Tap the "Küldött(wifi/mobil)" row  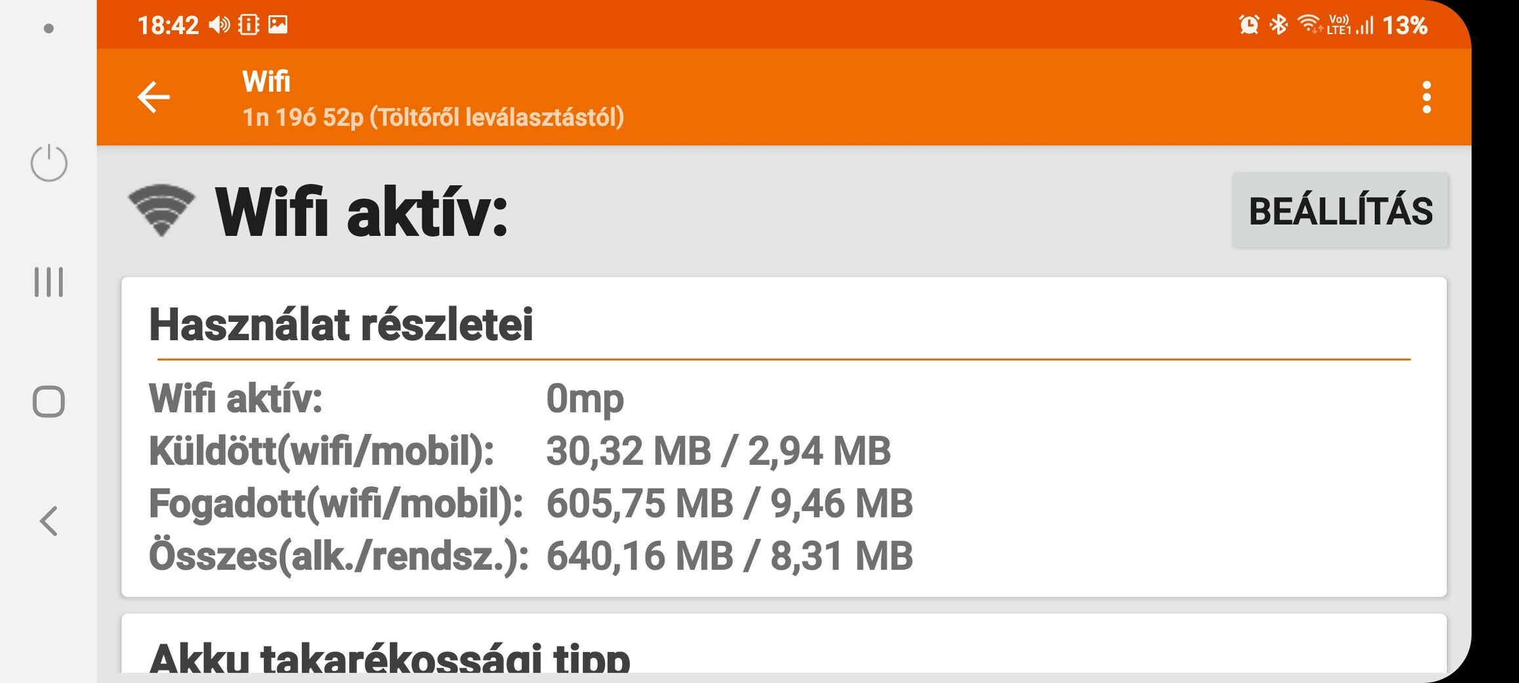coord(322,451)
